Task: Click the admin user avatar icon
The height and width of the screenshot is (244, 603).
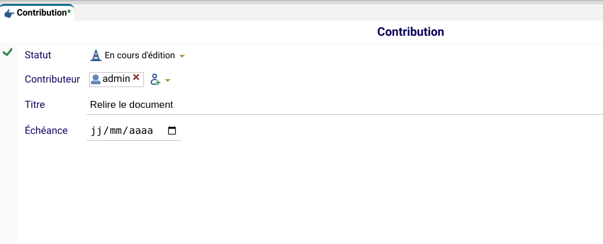Action: pyautogui.click(x=96, y=79)
